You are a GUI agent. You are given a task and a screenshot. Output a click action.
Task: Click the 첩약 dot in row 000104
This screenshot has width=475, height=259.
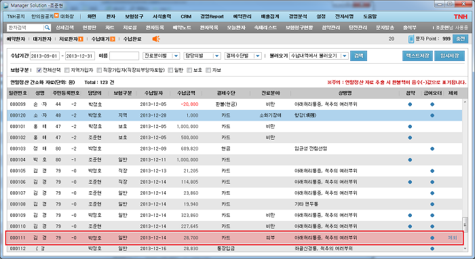pos(410,160)
